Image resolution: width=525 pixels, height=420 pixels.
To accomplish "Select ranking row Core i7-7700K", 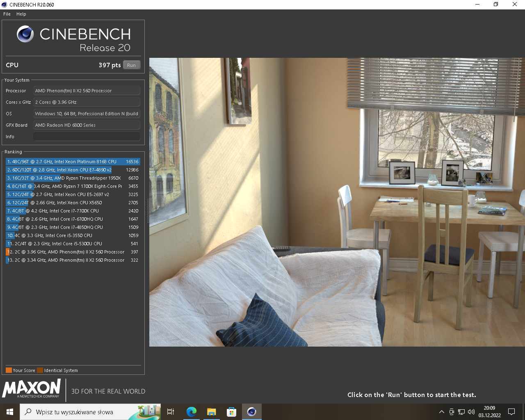I will coord(73,211).
